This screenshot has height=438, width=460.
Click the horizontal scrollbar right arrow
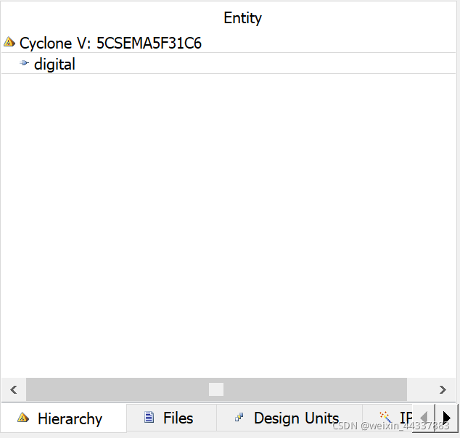[443, 389]
